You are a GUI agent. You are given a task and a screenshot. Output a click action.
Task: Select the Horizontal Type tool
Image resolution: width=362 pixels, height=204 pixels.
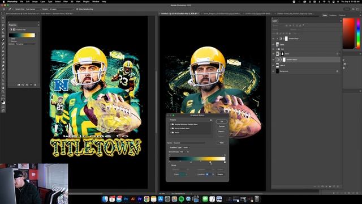click(x=3, y=77)
